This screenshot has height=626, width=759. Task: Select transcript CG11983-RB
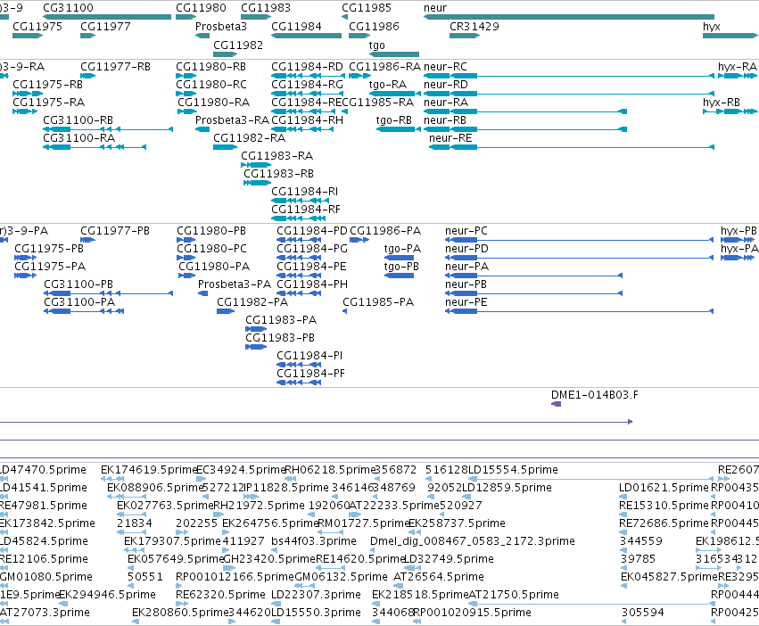point(278,173)
